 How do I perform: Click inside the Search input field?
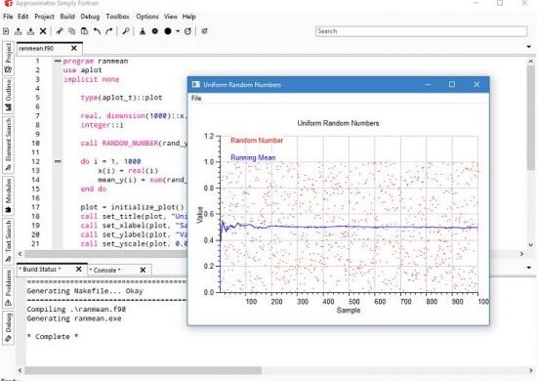[421, 31]
